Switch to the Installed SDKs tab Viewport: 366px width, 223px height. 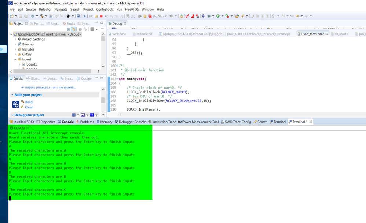tap(22, 122)
